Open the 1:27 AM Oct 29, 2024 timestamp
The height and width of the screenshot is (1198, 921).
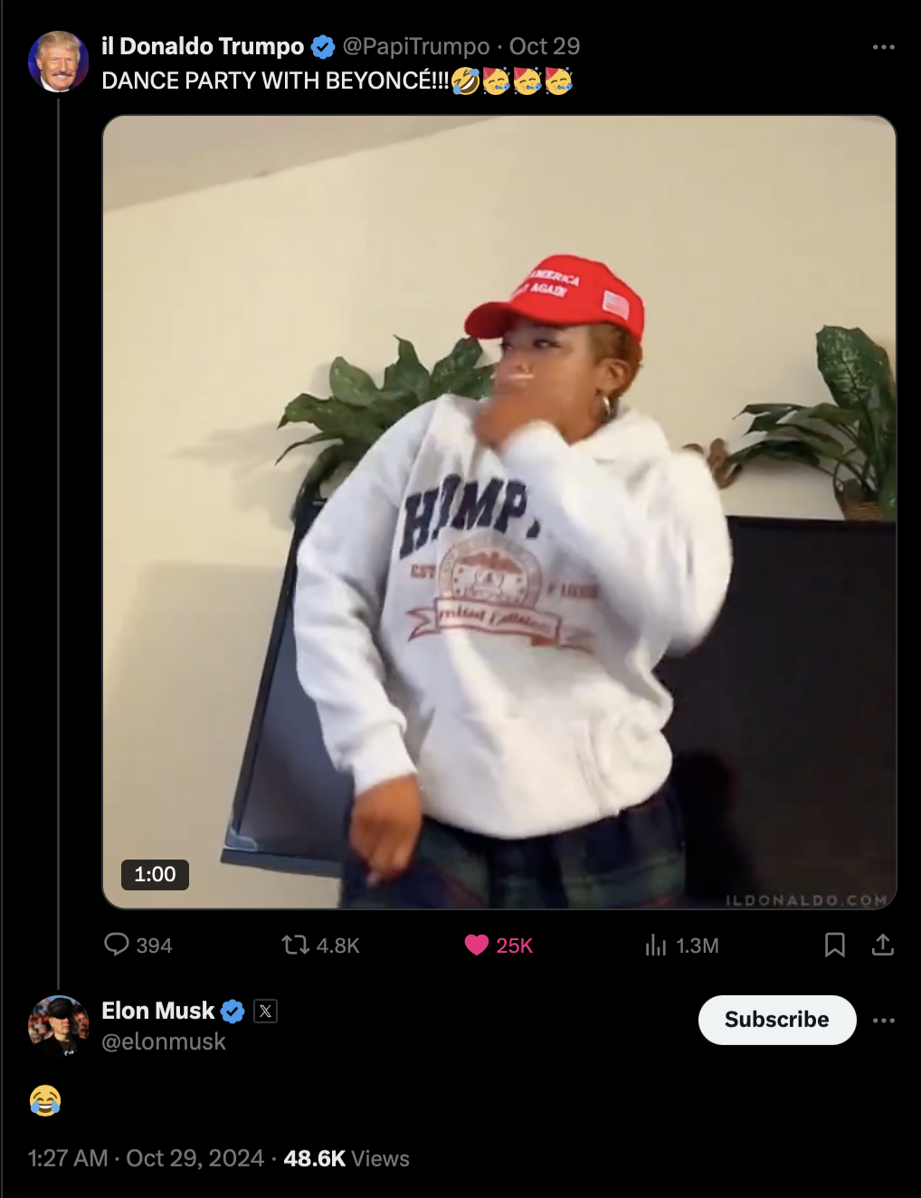pos(146,1158)
